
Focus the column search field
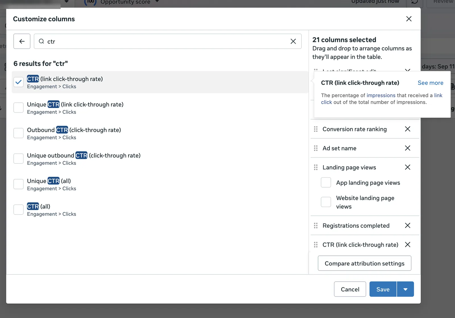click(x=168, y=41)
